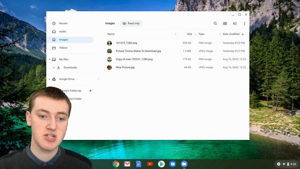Select Images in the sidebar

click(70, 39)
